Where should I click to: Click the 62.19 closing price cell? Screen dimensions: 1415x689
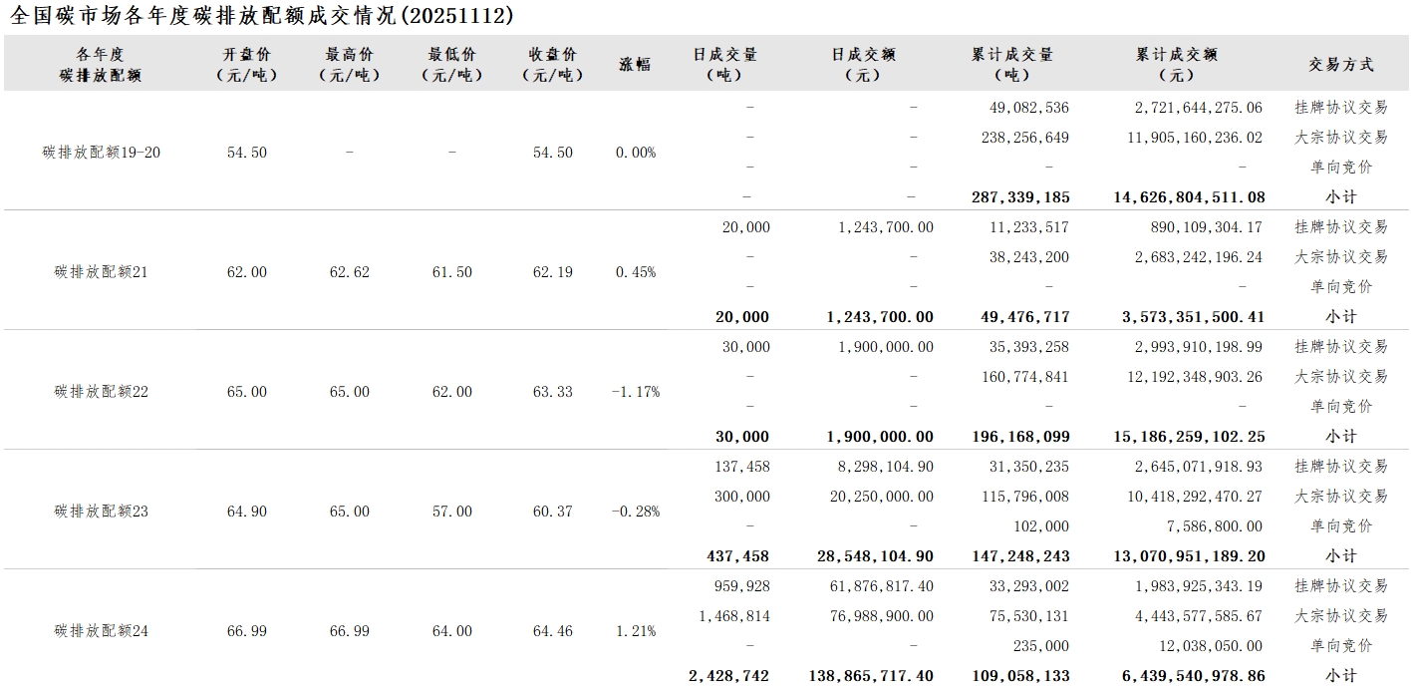pyautogui.click(x=552, y=272)
